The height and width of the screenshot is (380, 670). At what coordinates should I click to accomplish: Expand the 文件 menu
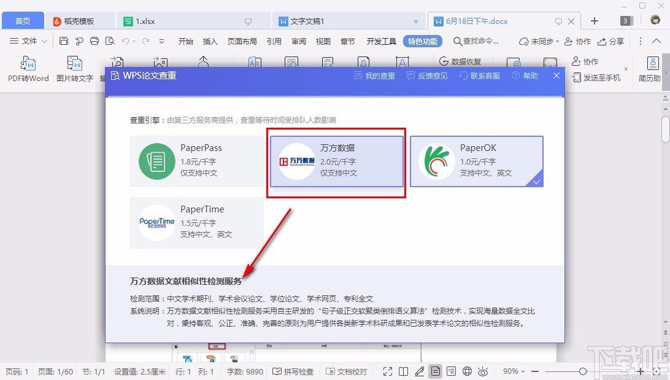coord(28,41)
